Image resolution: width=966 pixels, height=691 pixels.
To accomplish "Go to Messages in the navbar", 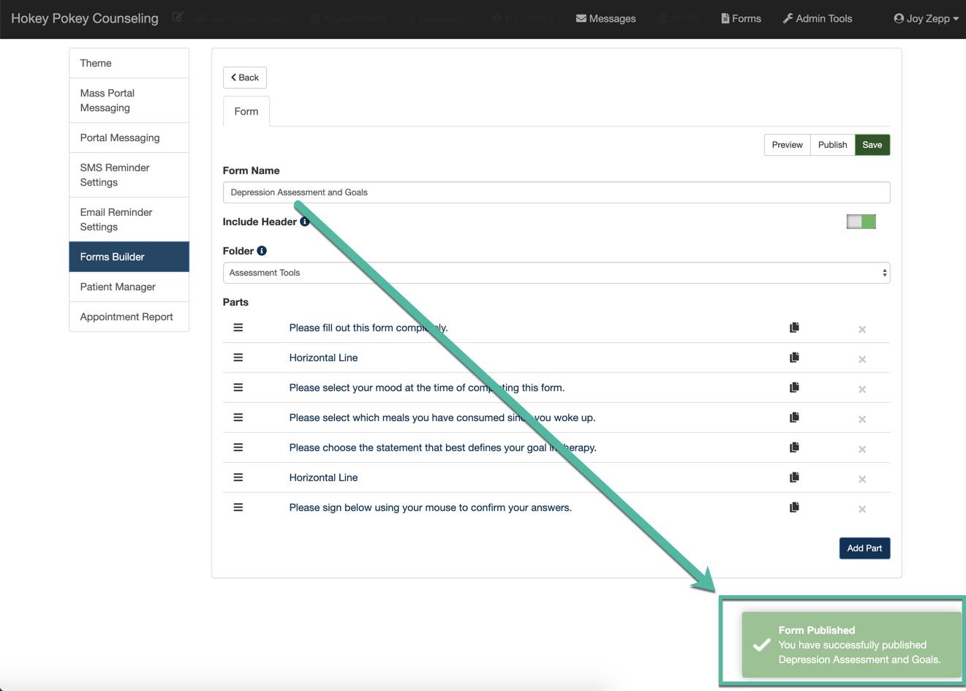I will click(605, 18).
